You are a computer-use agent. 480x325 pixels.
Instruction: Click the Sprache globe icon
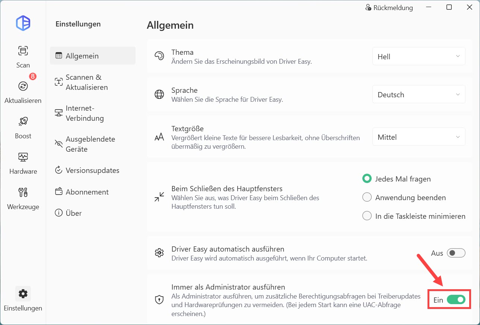(159, 94)
